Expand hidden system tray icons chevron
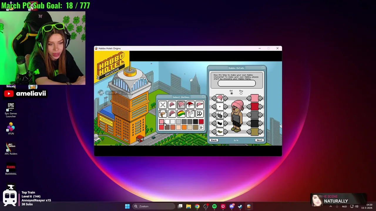This screenshot has width=376, height=211. [x=331, y=206]
